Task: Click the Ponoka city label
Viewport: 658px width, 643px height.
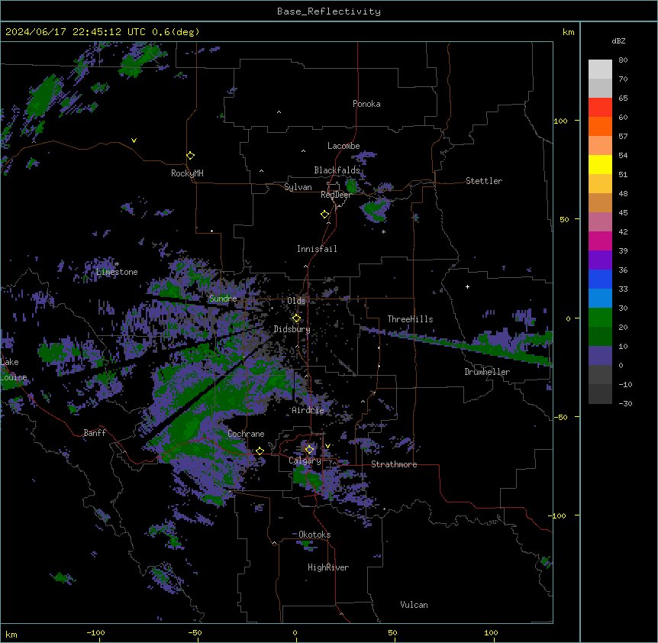Action: click(366, 104)
